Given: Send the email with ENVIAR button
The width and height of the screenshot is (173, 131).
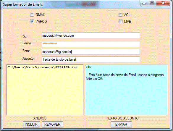Looking at the screenshot, I should [121, 124].
